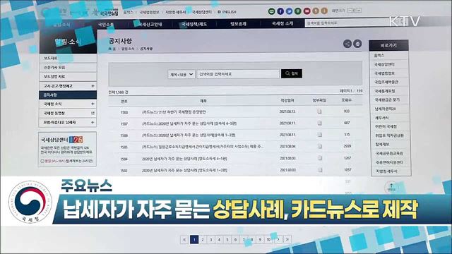Screen dimensions: 452x254
Task: Open post 1583 title link
Action: point(184,171)
